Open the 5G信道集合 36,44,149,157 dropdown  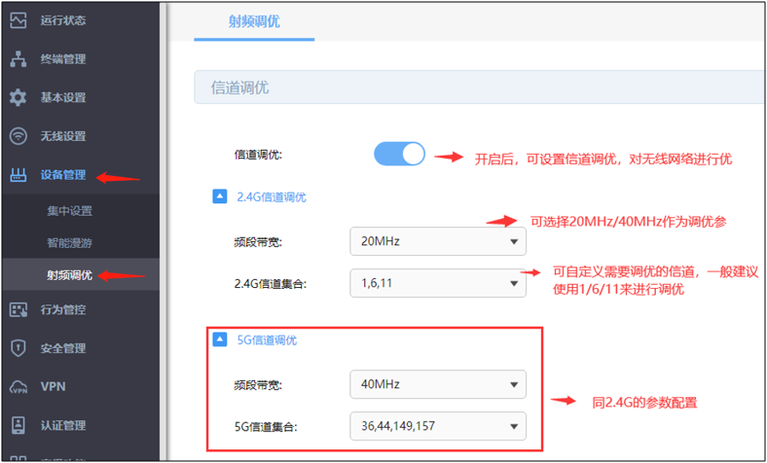pos(438,426)
